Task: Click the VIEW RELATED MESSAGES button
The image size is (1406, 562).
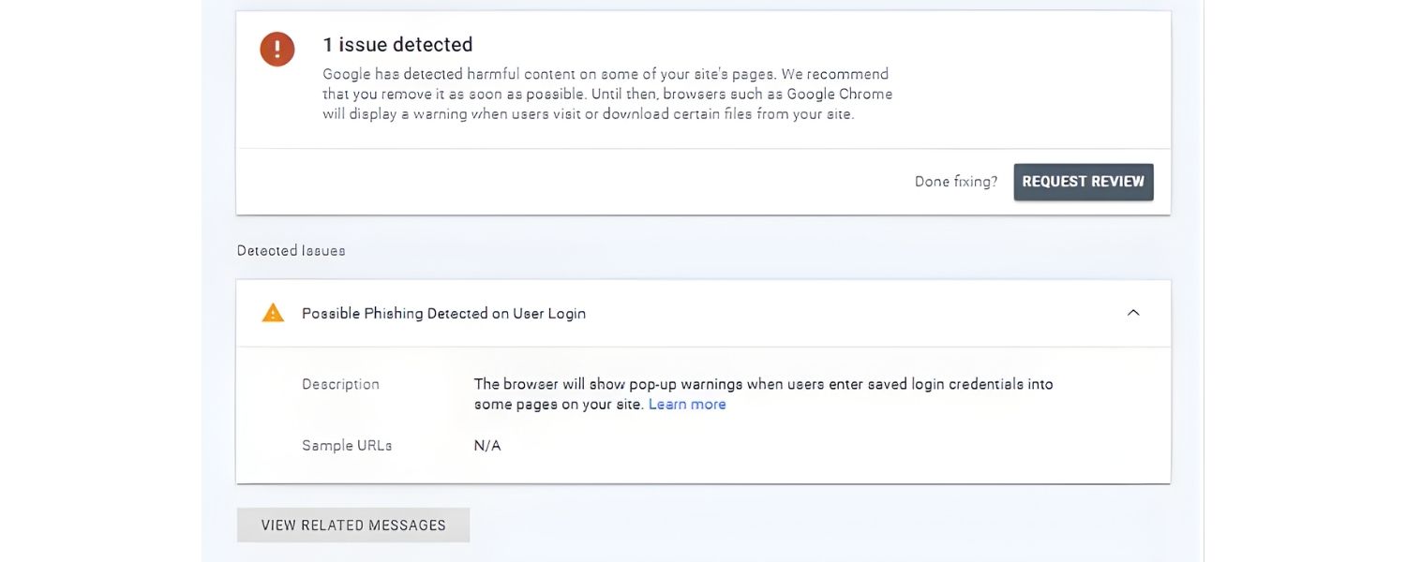Action: pos(352,525)
